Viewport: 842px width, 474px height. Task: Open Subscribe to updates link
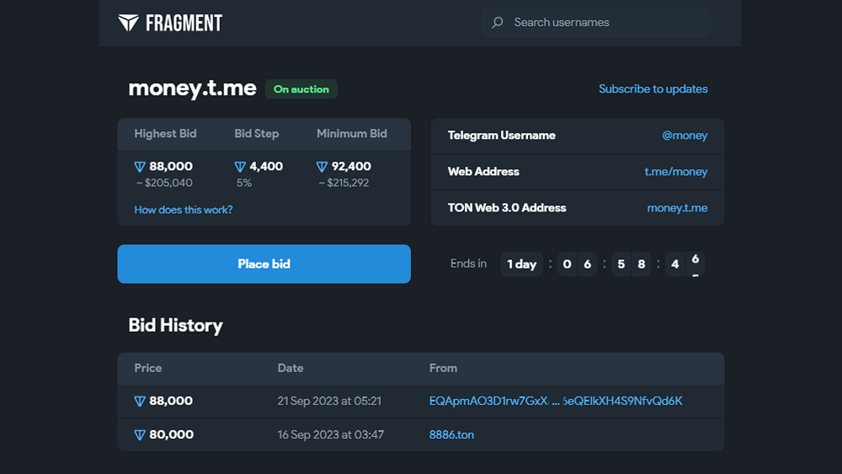[x=653, y=89]
